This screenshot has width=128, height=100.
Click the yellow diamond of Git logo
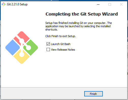(22, 57)
